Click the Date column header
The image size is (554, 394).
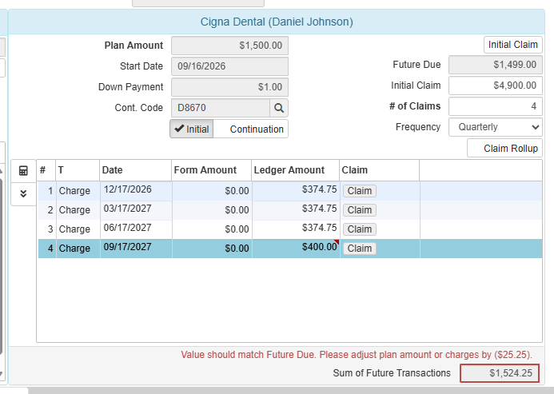tap(135, 170)
